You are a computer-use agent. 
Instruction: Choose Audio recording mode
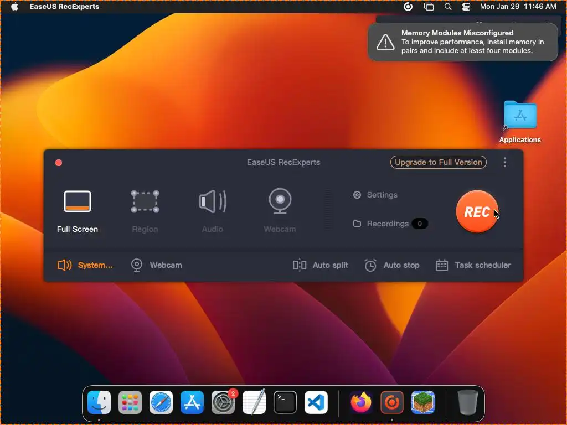click(212, 211)
